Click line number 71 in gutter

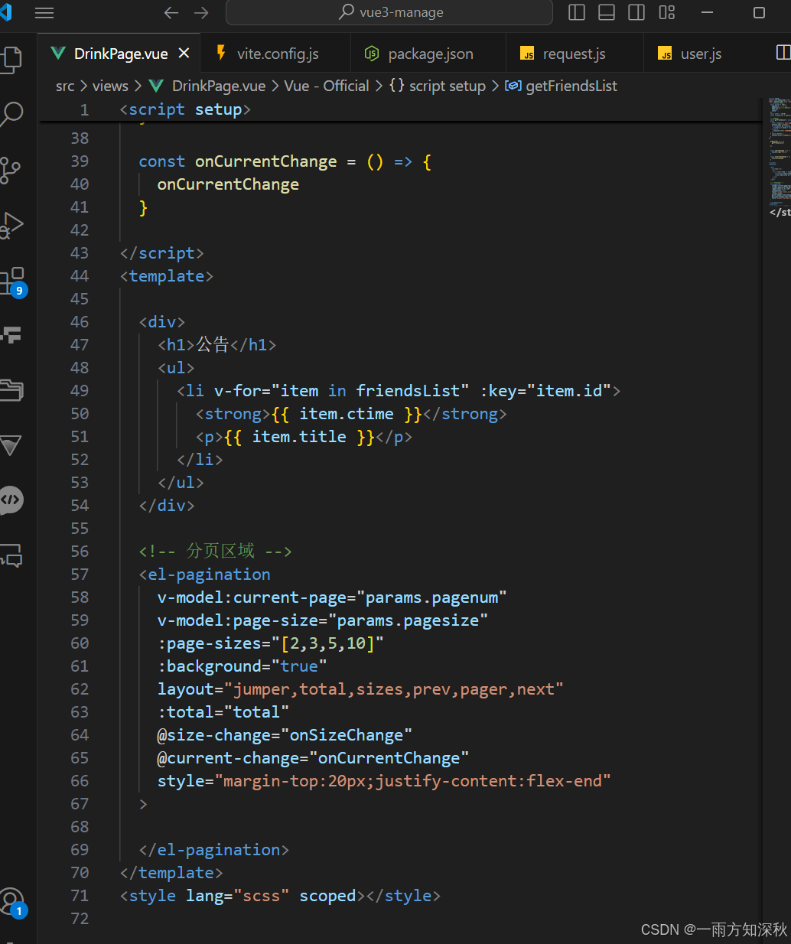[80, 896]
